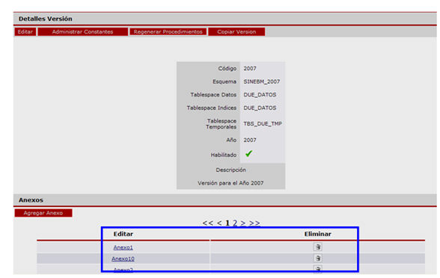Select the Código value 2007

(250, 69)
